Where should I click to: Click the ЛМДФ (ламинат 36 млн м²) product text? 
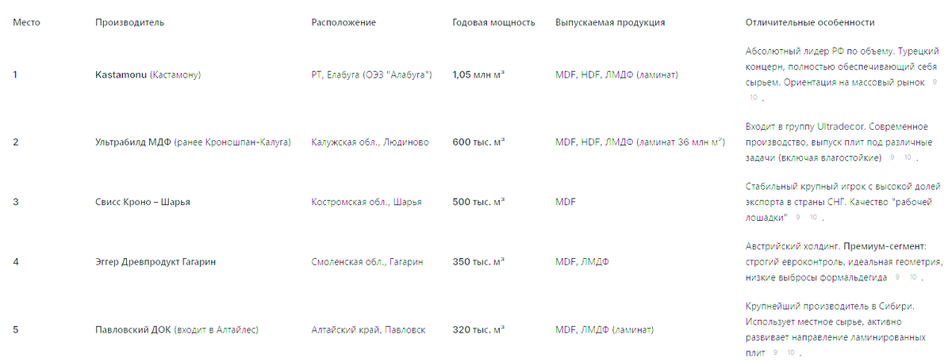click(666, 142)
